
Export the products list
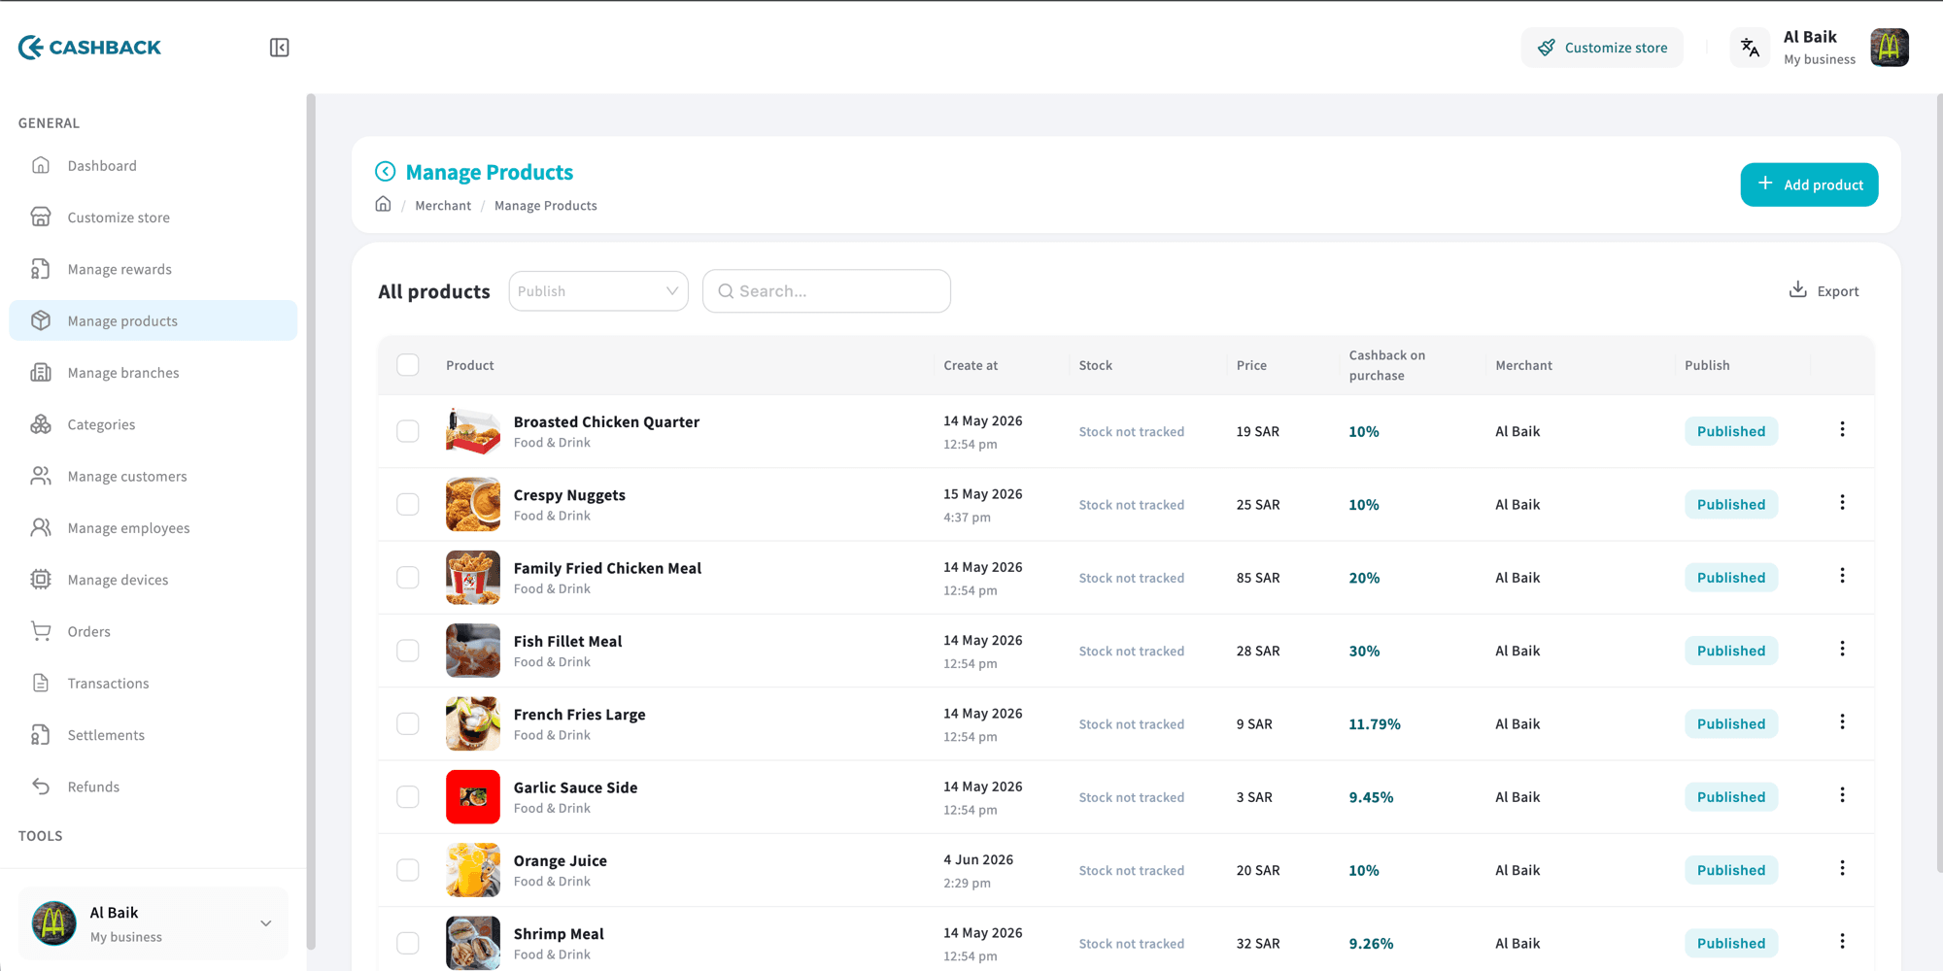click(x=1824, y=290)
